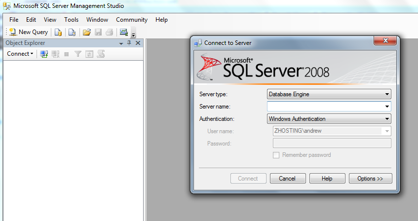The width and height of the screenshot is (418, 221).
Task: Close the Connect to Server dialog
Action: click(385, 40)
